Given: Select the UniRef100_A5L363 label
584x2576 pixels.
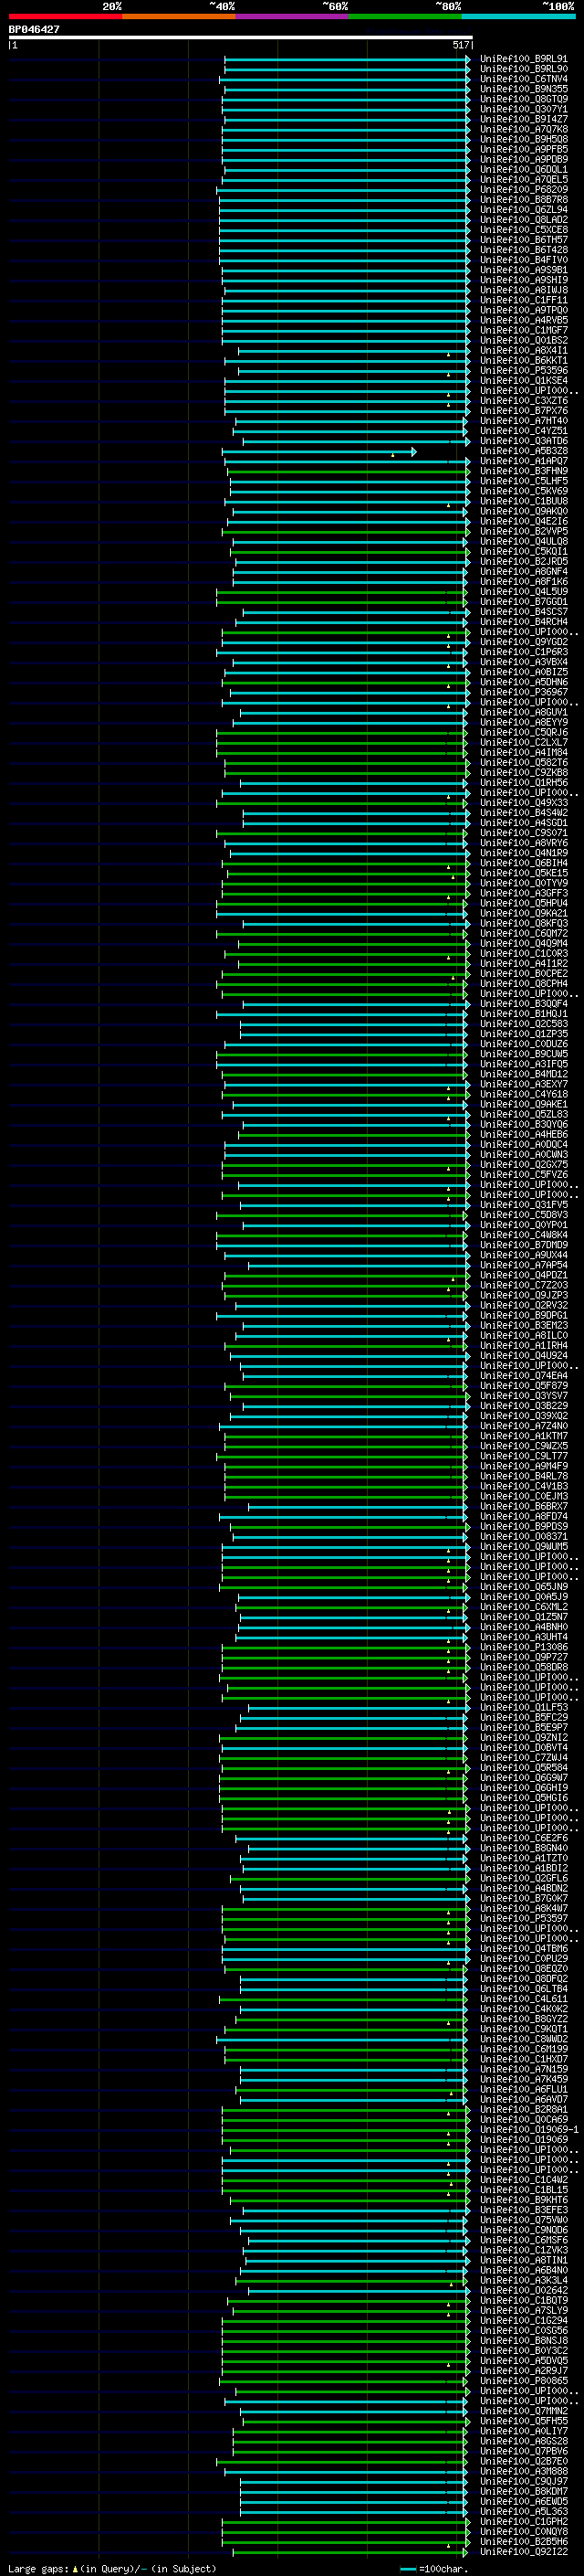Looking at the screenshot, I should (523, 2512).
